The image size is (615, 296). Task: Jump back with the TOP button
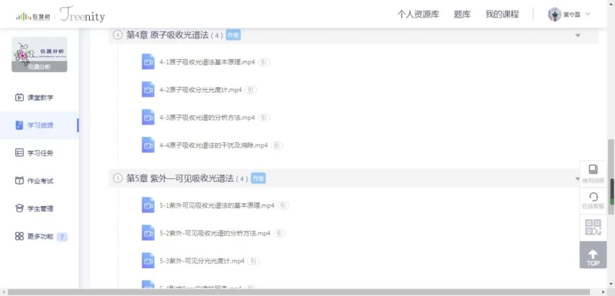pos(593,255)
